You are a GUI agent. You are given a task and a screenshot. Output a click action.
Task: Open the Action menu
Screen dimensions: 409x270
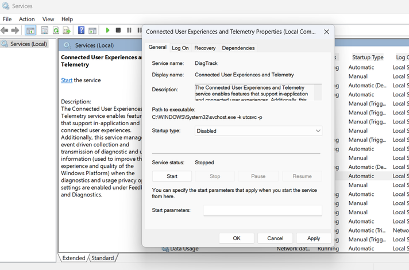[26, 19]
